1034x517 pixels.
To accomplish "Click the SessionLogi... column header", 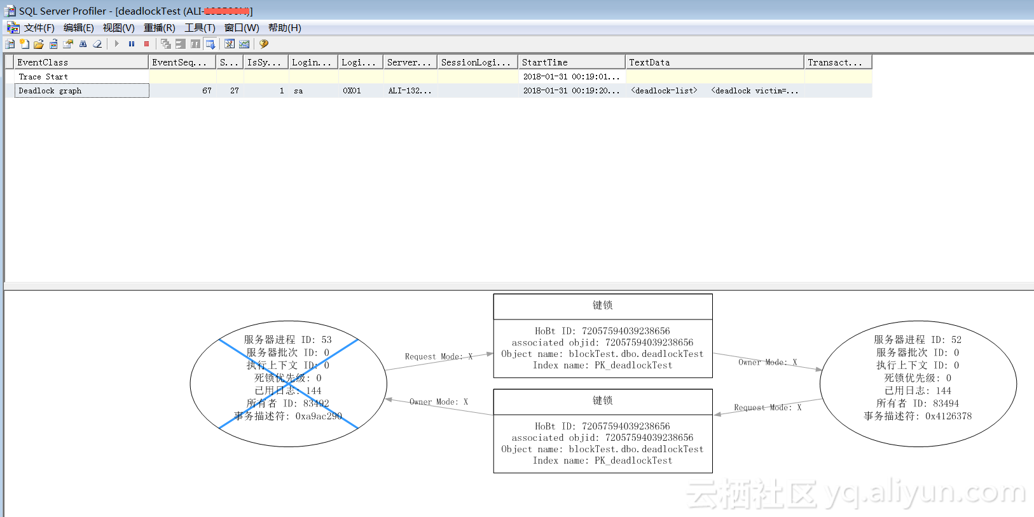I will coord(478,62).
